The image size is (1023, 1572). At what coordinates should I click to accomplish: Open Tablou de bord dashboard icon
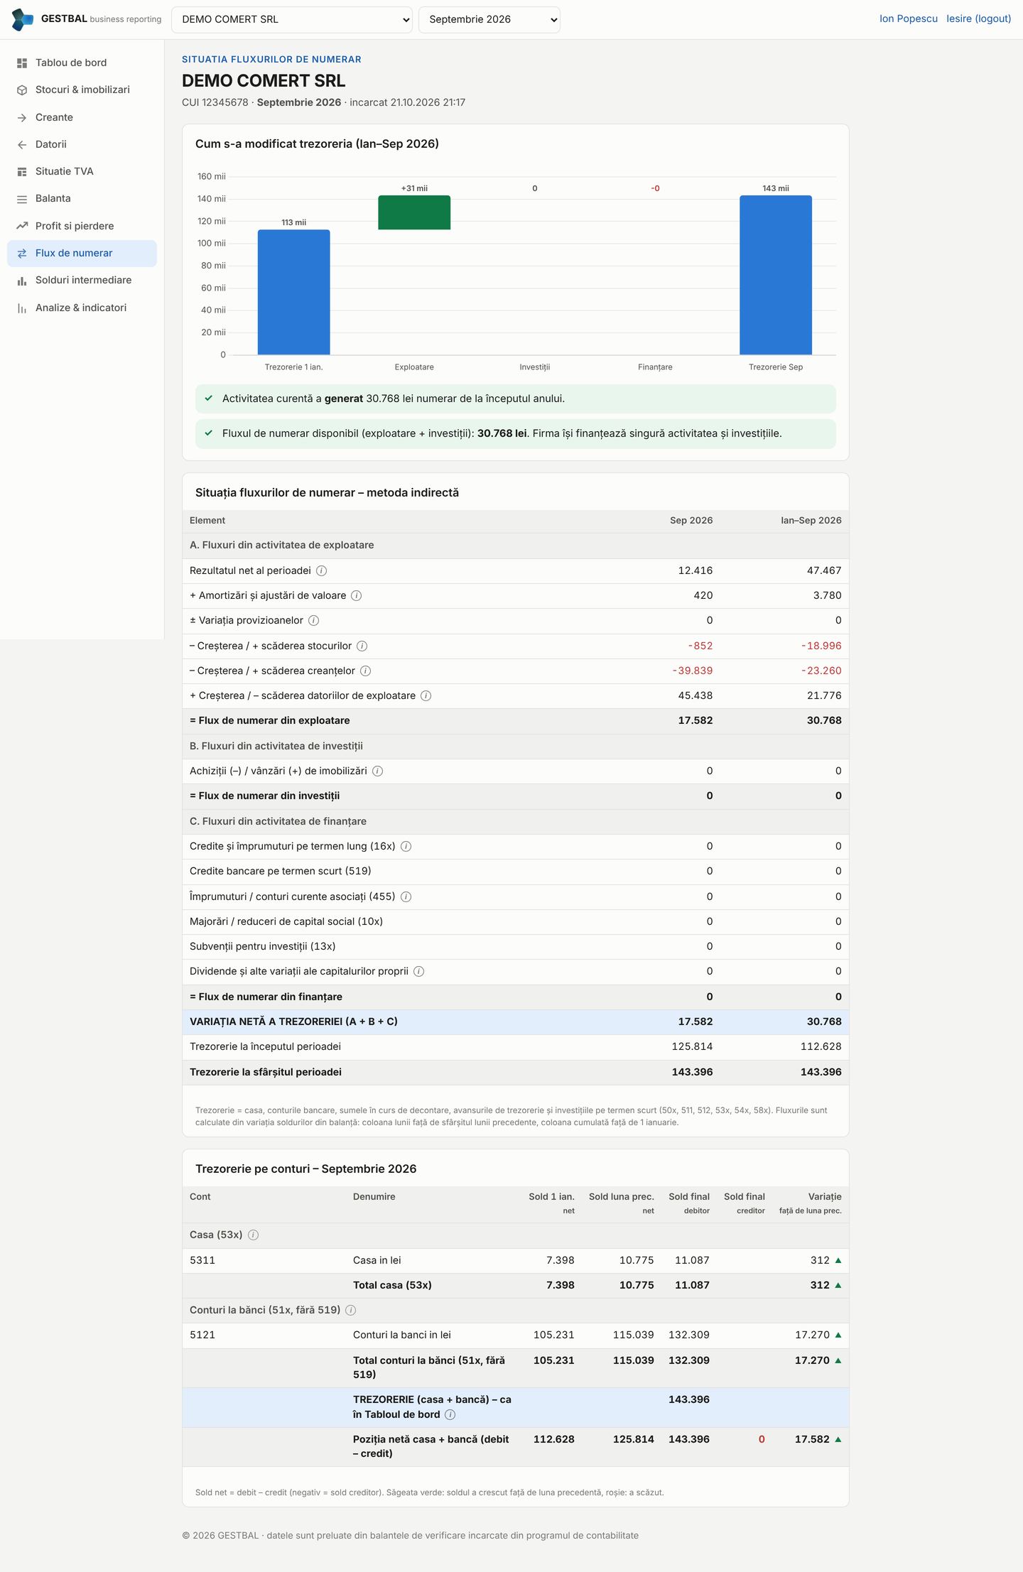[x=22, y=63]
